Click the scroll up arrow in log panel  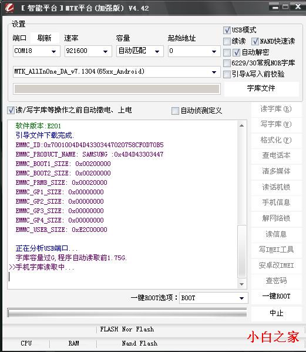pyautogui.click(x=241, y=126)
